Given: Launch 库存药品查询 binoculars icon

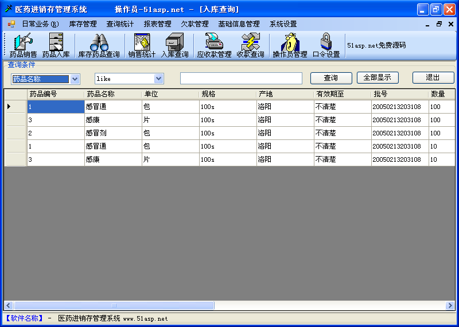Looking at the screenshot, I should pyautogui.click(x=99, y=45).
